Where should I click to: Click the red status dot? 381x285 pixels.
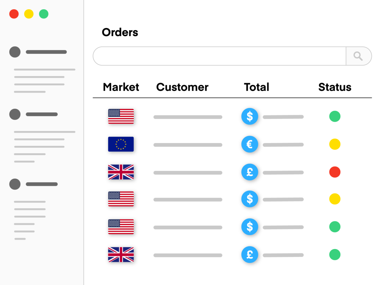(335, 172)
